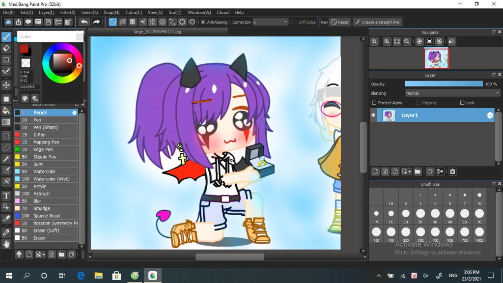Turn off snap with the Snap Off icon
This screenshot has width=503, height=283.
tap(112, 22)
